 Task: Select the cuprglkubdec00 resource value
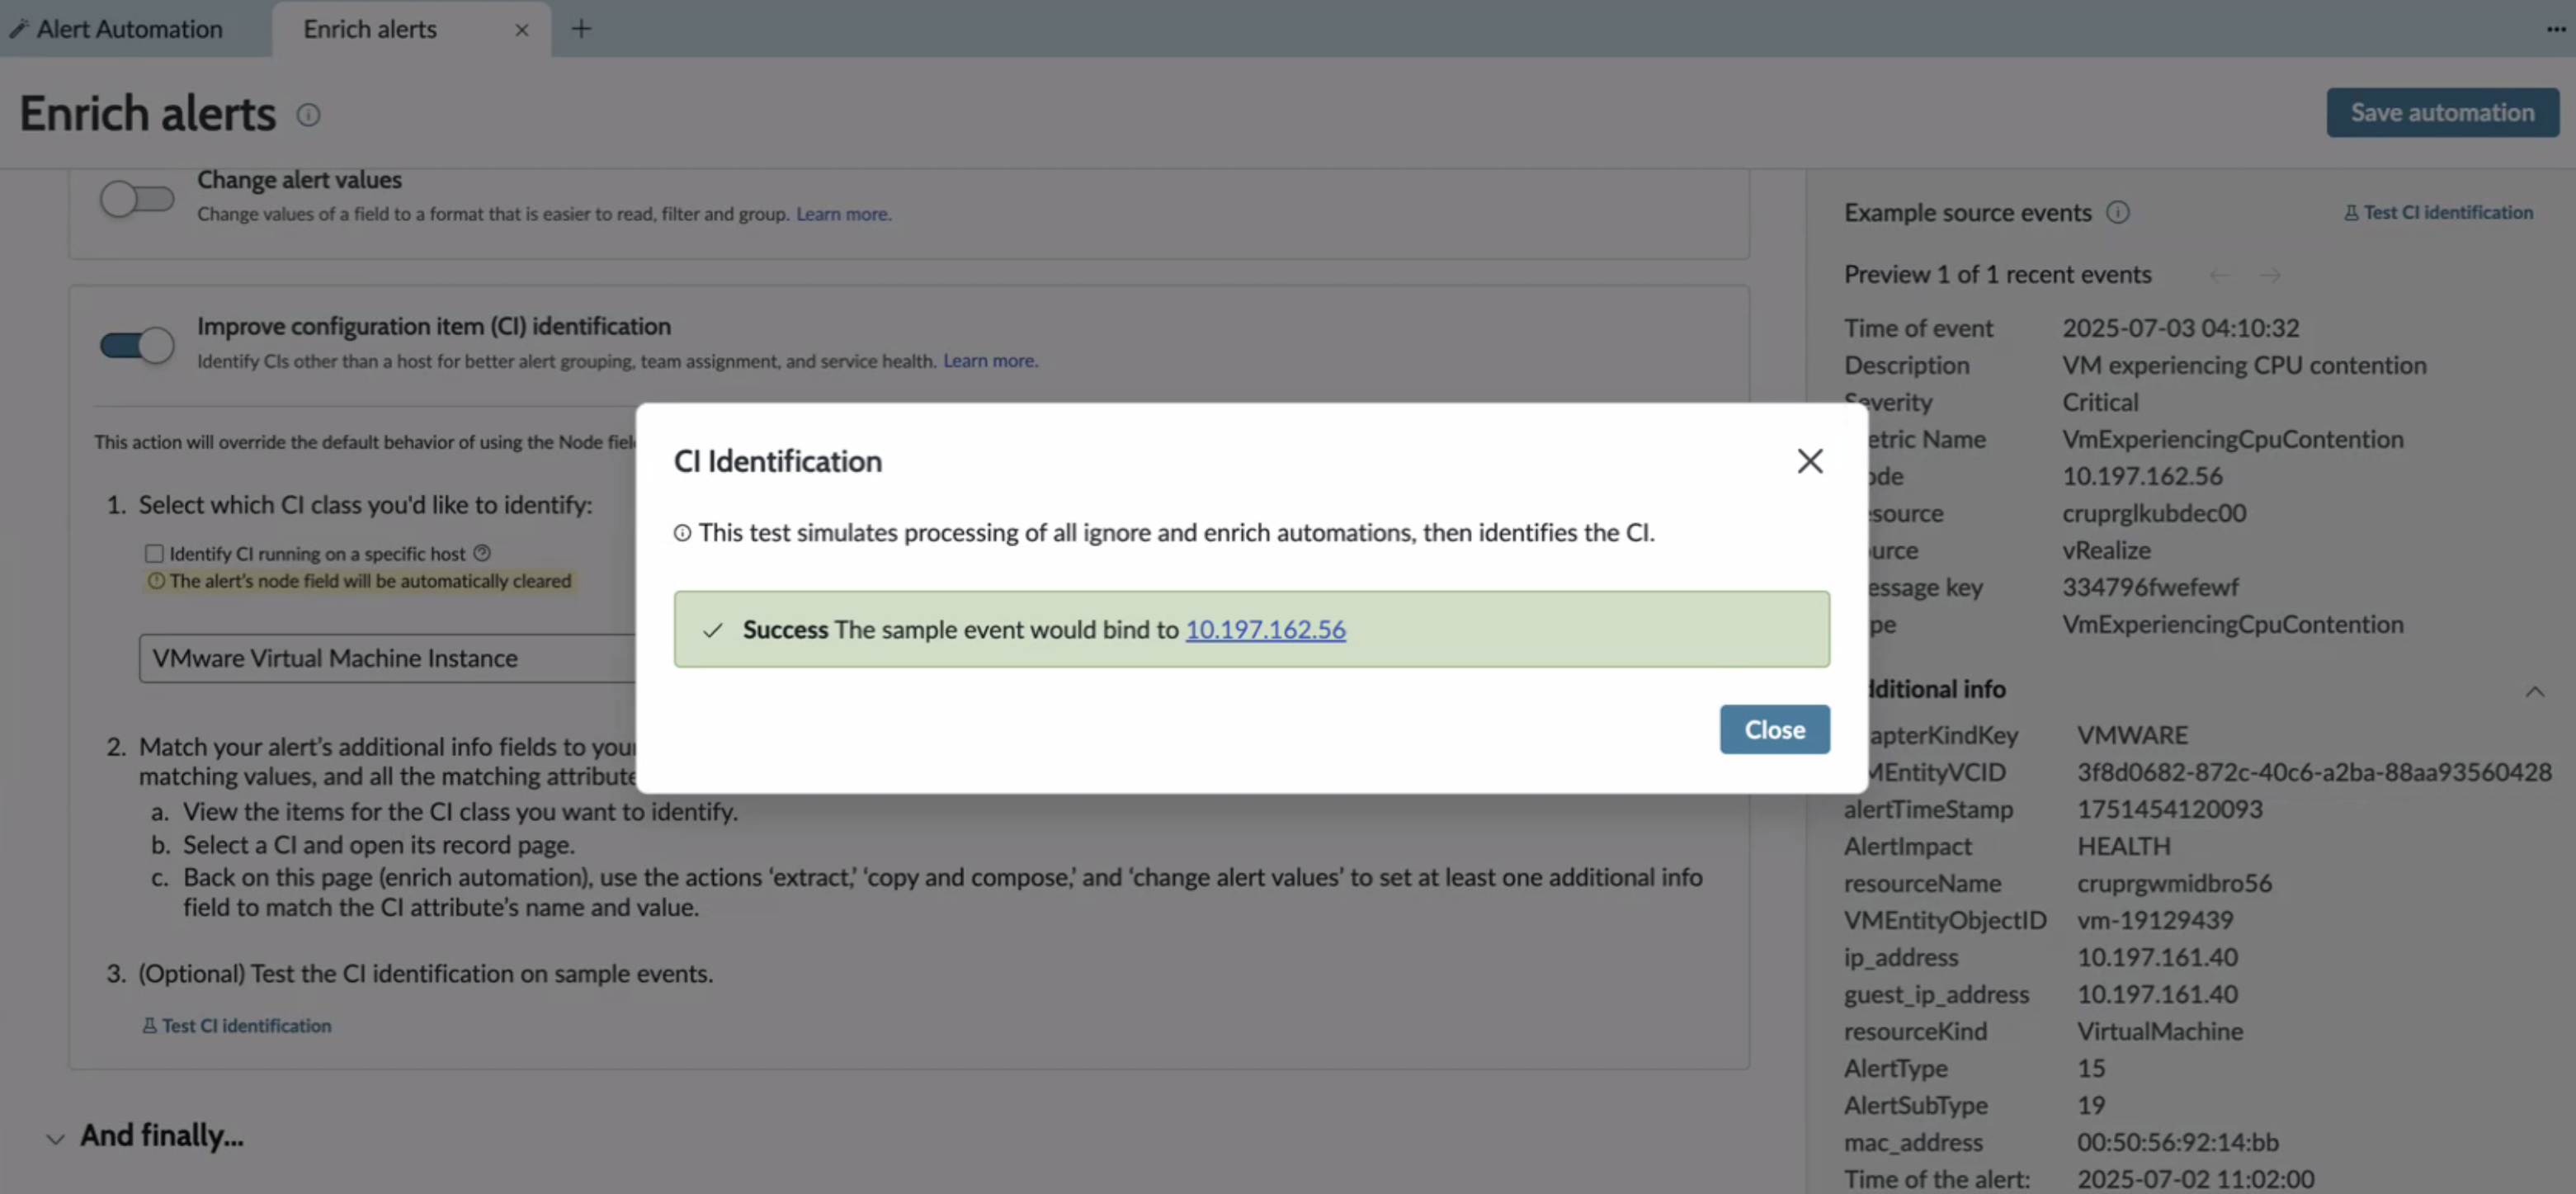[x=2154, y=513]
